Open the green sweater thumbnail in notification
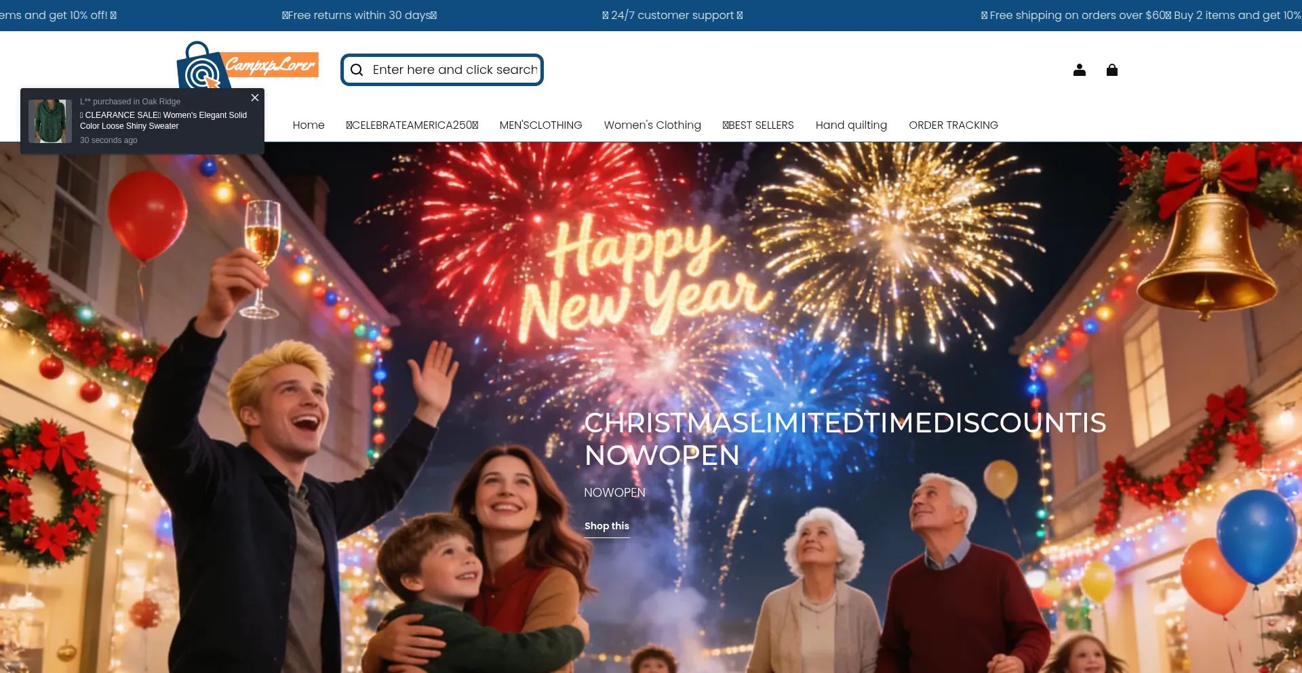Viewport: 1302px width, 673px height. click(x=50, y=121)
